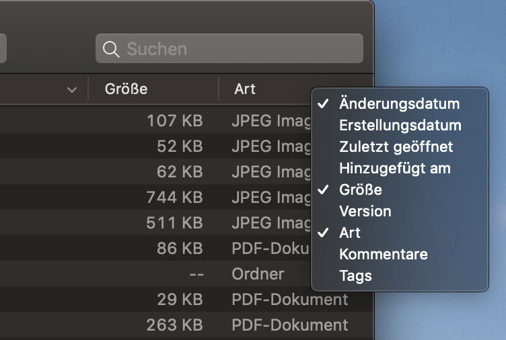506x340 pixels.
Task: Select the 744 KB JPEG image row
Action: tap(155, 197)
